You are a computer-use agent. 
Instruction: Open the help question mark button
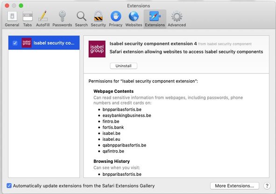pyautogui.click(x=267, y=186)
